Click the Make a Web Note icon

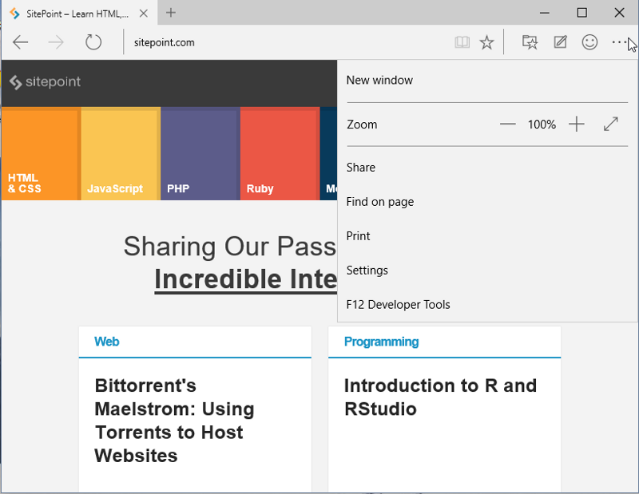(560, 42)
